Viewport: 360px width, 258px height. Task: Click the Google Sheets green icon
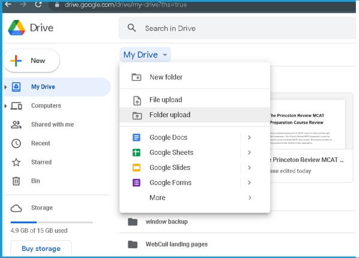[x=136, y=152]
